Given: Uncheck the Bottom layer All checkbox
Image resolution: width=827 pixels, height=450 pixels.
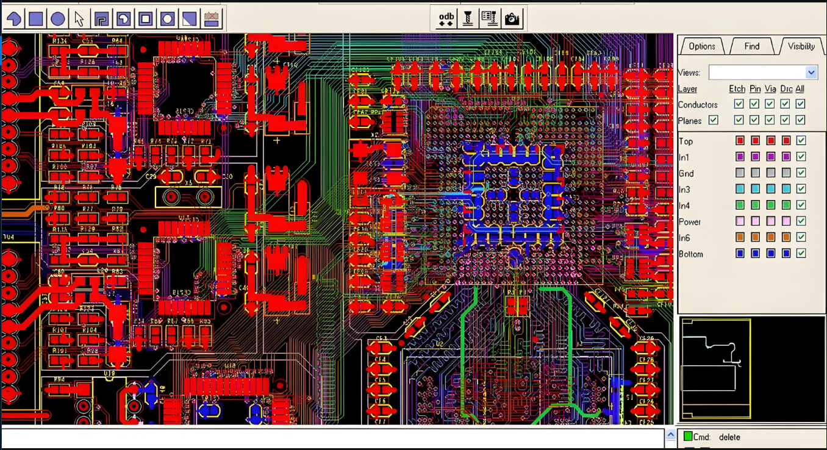Looking at the screenshot, I should point(801,254).
